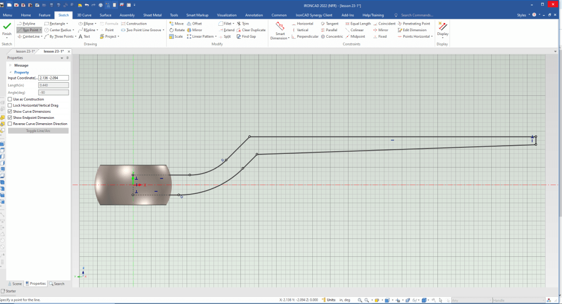This screenshot has height=304, width=562.
Task: Enable Use as Construction checkbox
Action: pyautogui.click(x=10, y=99)
